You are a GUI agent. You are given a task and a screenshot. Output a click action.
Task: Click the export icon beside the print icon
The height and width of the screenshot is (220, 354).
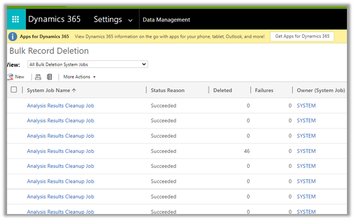[x=50, y=77]
